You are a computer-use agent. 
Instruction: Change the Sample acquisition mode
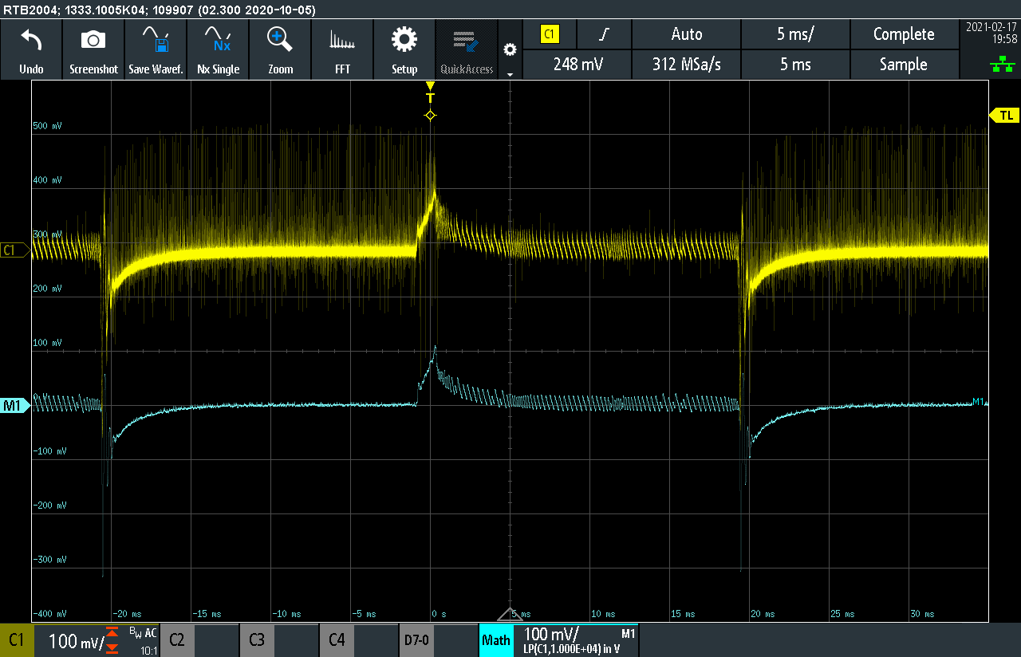[904, 65]
